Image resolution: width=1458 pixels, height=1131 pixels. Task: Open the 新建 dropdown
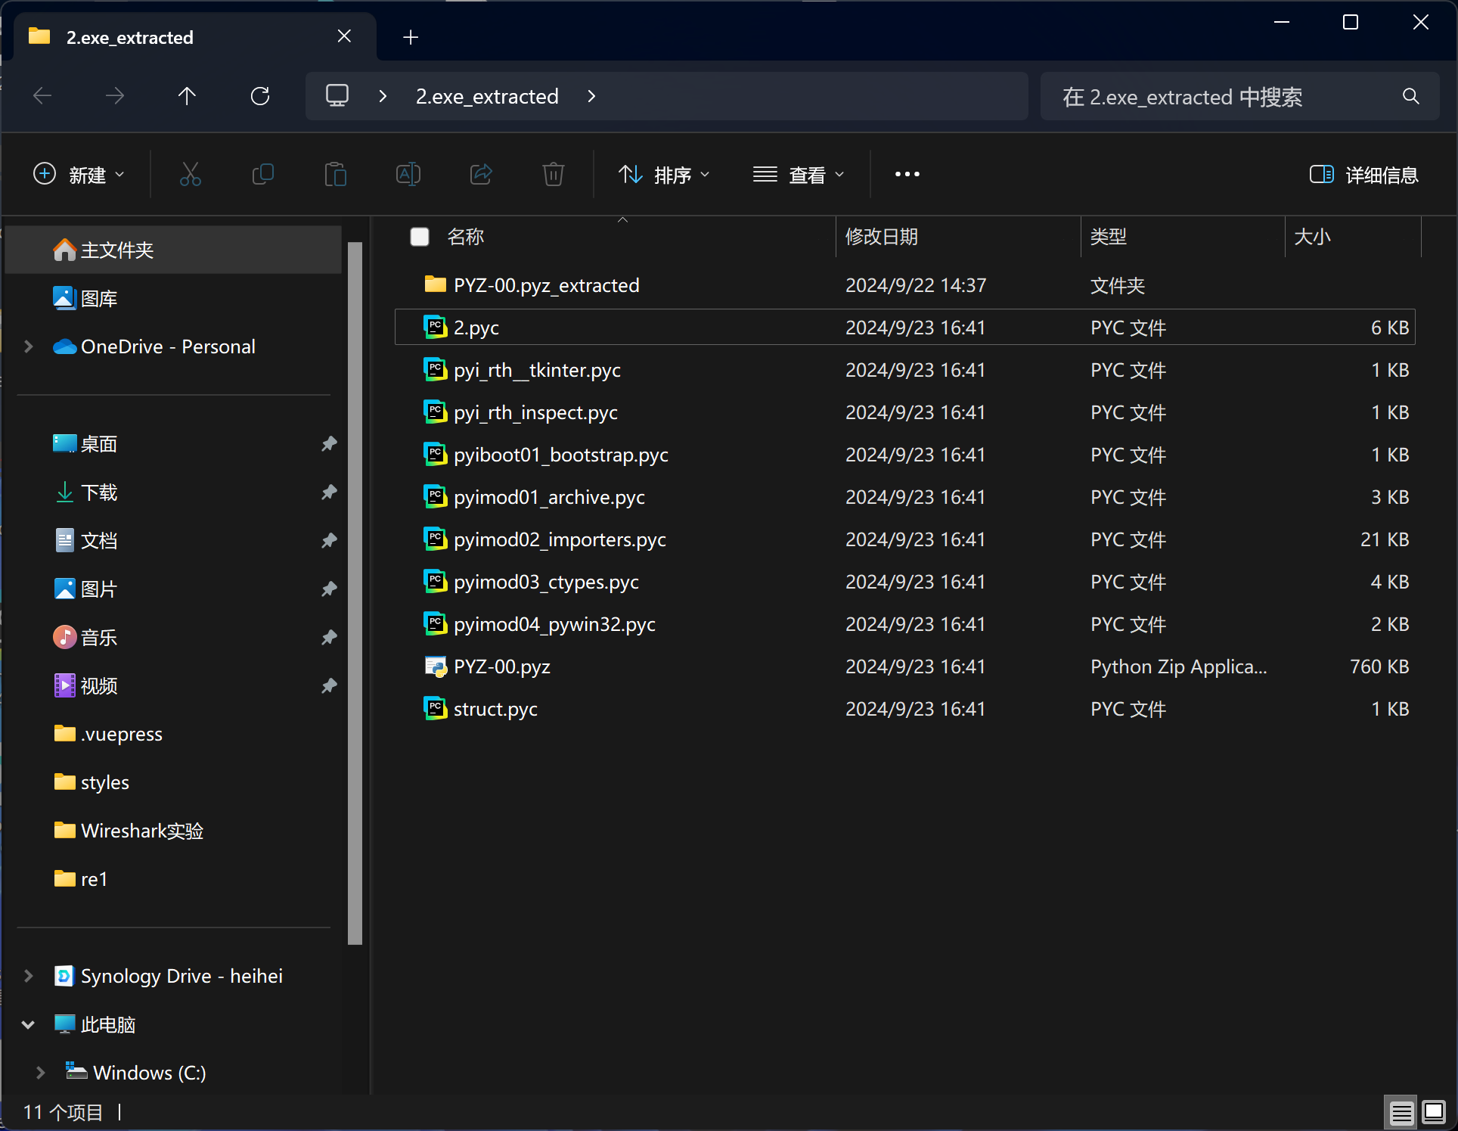click(x=79, y=175)
